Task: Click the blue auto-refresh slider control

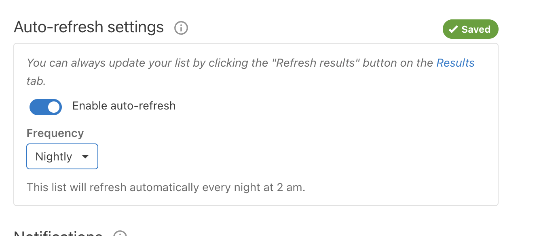Action: pyautogui.click(x=45, y=107)
